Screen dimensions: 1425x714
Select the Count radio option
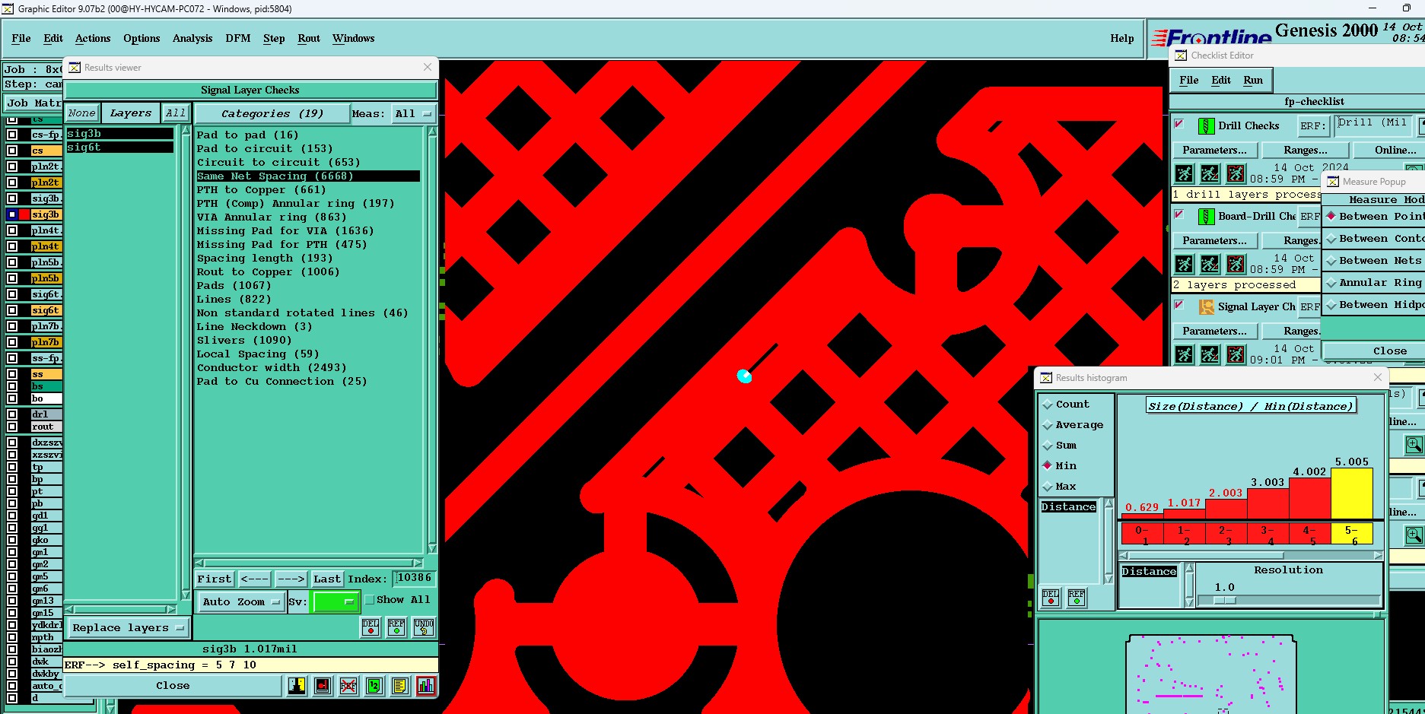[1048, 405]
